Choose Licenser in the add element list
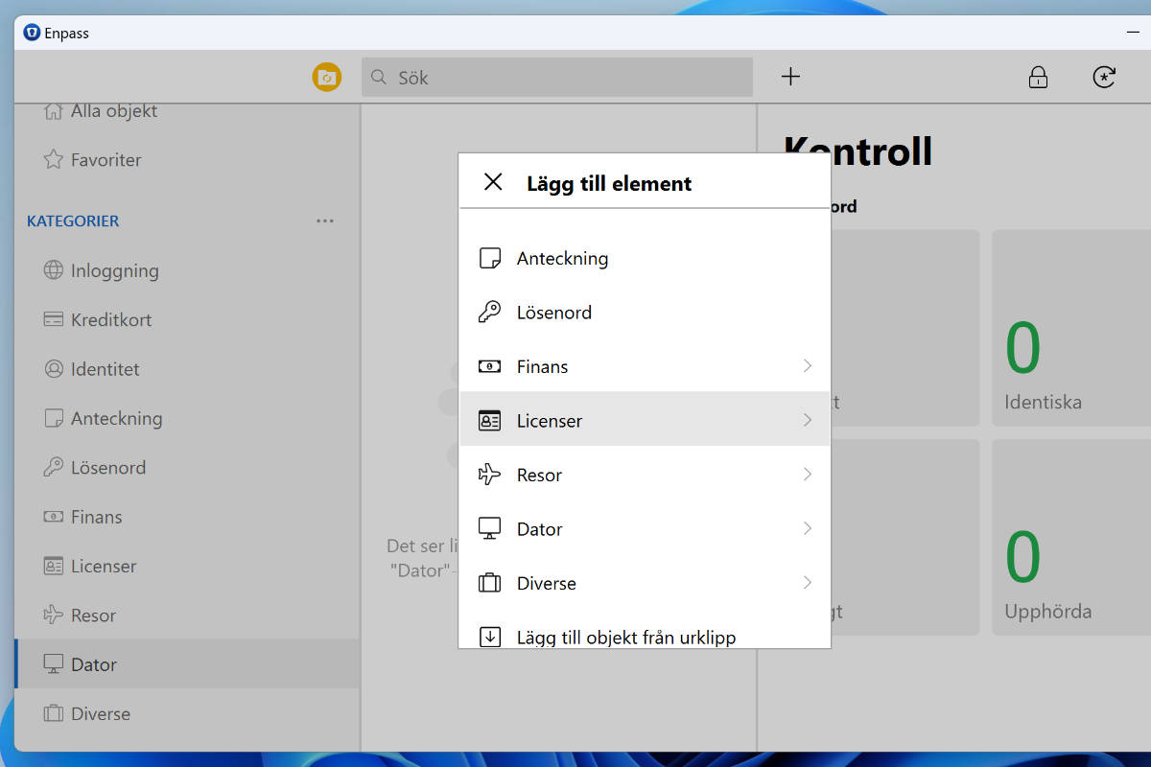The width and height of the screenshot is (1151, 767). coord(645,420)
